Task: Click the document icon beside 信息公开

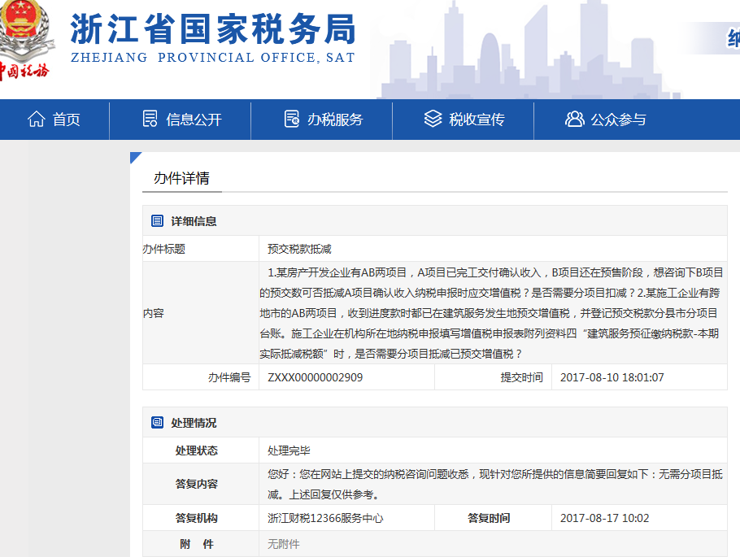Action: coord(150,119)
